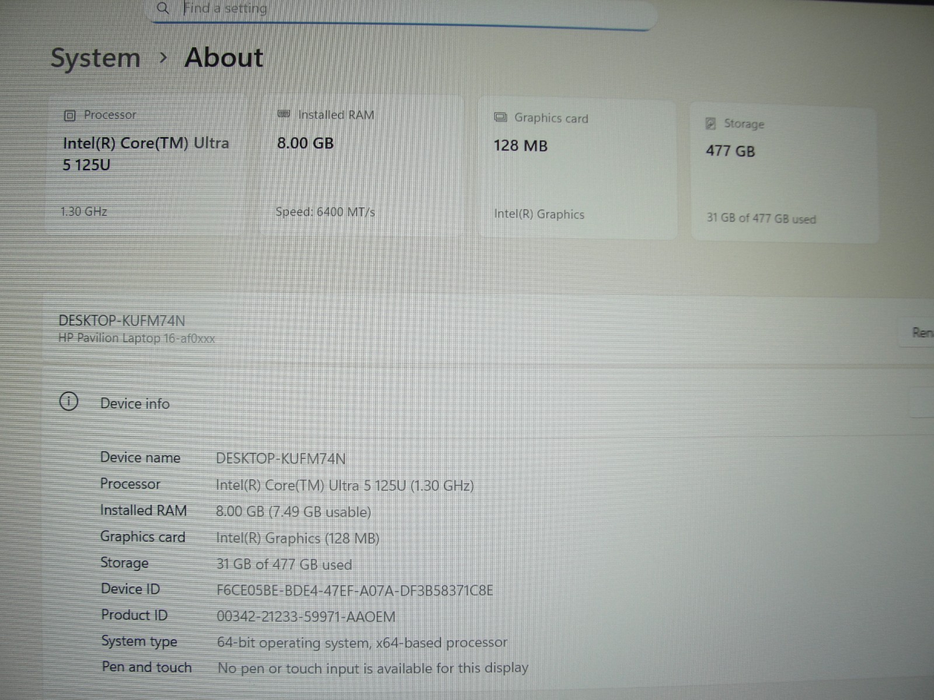Click the Installed RAM memory icon
The image size is (934, 700).
284,114
